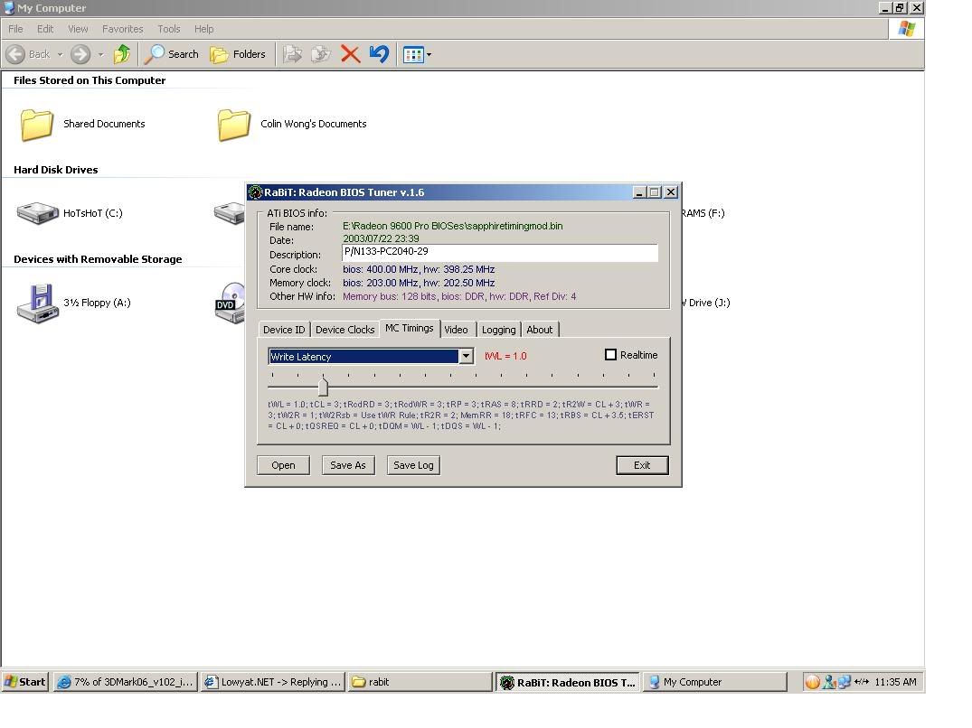Open the Windows Start button
Viewport: 972px width, 728px height.
pos(24,682)
